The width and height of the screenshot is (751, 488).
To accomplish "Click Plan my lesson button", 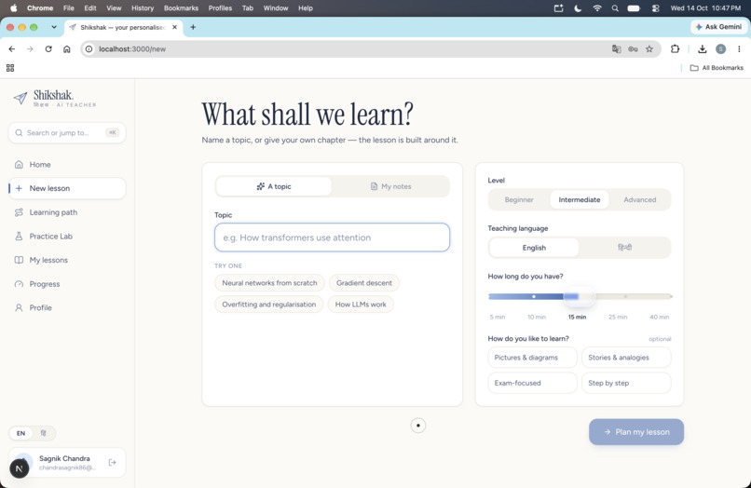I will point(636,432).
